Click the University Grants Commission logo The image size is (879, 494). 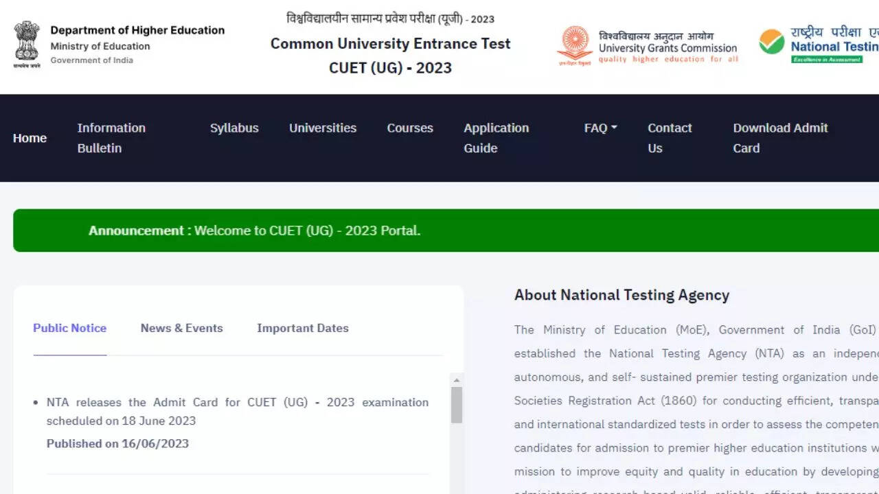click(575, 45)
